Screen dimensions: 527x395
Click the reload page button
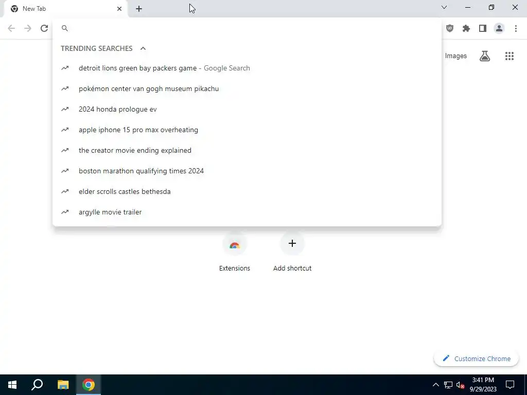click(x=44, y=28)
